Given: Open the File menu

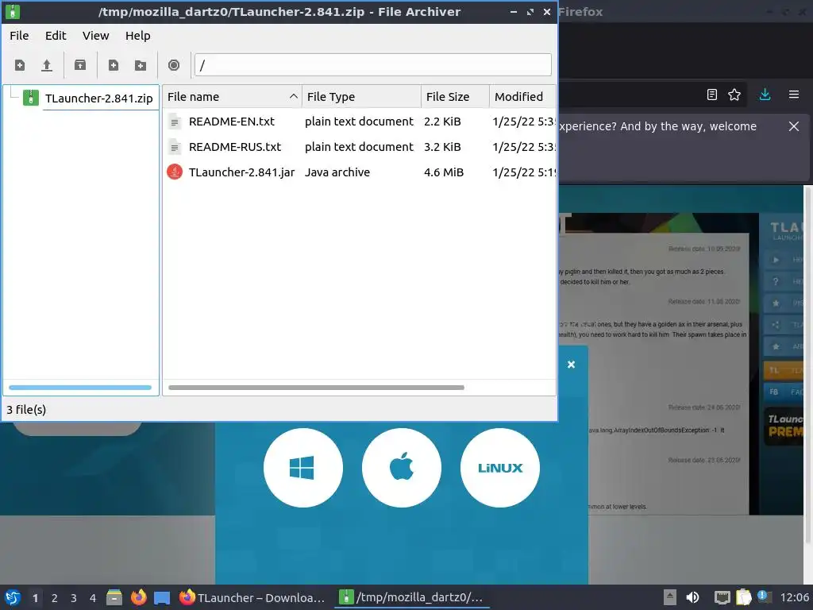Looking at the screenshot, I should [19, 36].
